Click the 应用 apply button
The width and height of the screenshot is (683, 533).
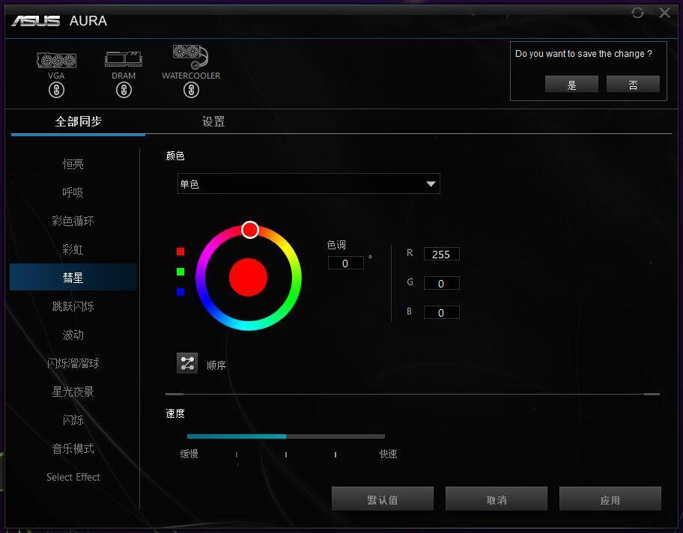610,499
